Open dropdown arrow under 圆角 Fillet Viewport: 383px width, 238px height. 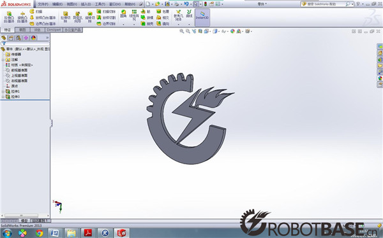(123, 25)
